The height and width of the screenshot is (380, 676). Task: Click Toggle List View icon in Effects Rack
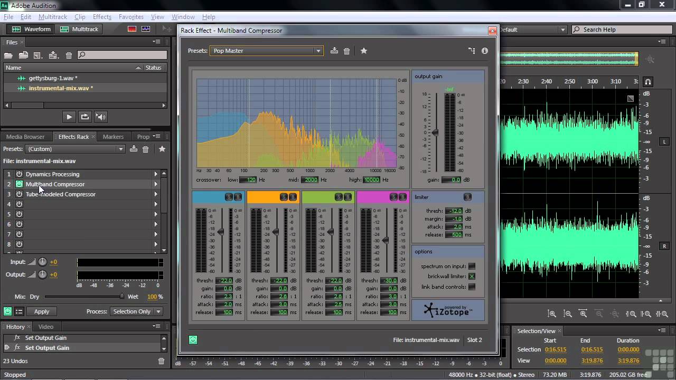(x=19, y=311)
